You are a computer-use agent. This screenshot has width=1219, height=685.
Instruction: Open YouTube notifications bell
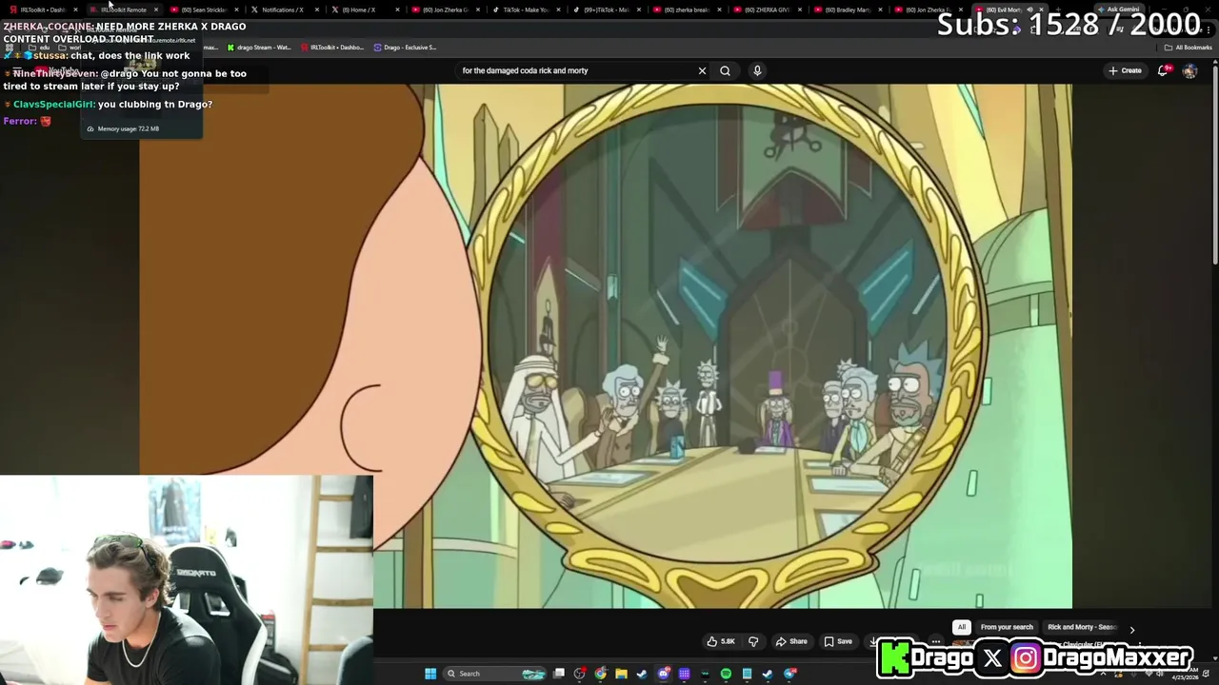[x=1163, y=70]
